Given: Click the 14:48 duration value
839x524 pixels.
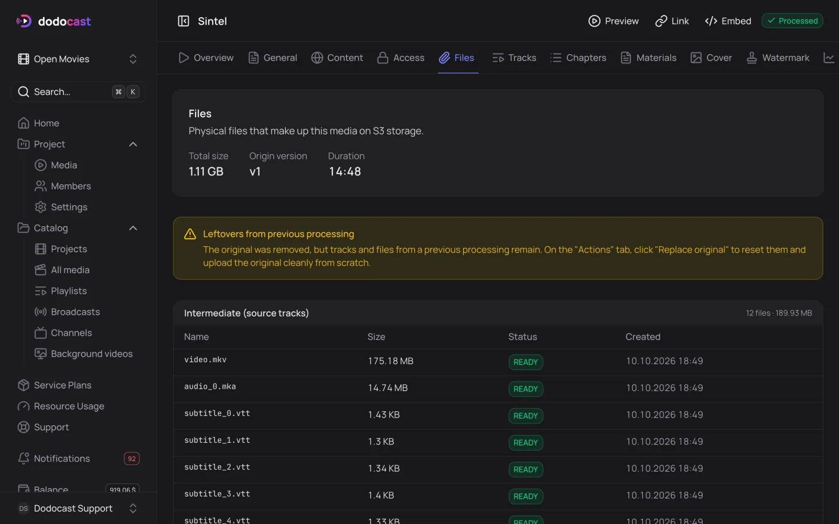Looking at the screenshot, I should (x=345, y=171).
